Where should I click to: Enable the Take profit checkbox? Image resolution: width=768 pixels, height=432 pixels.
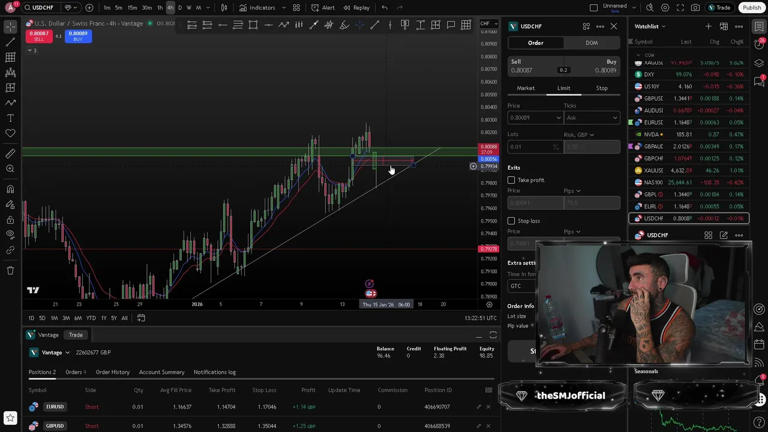[511, 180]
